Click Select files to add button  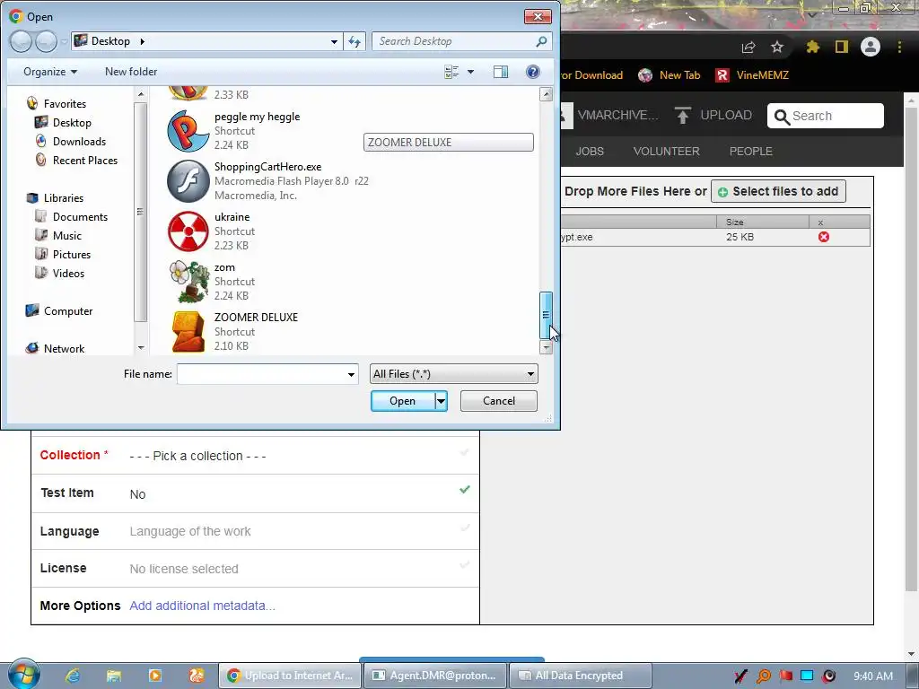click(x=778, y=192)
